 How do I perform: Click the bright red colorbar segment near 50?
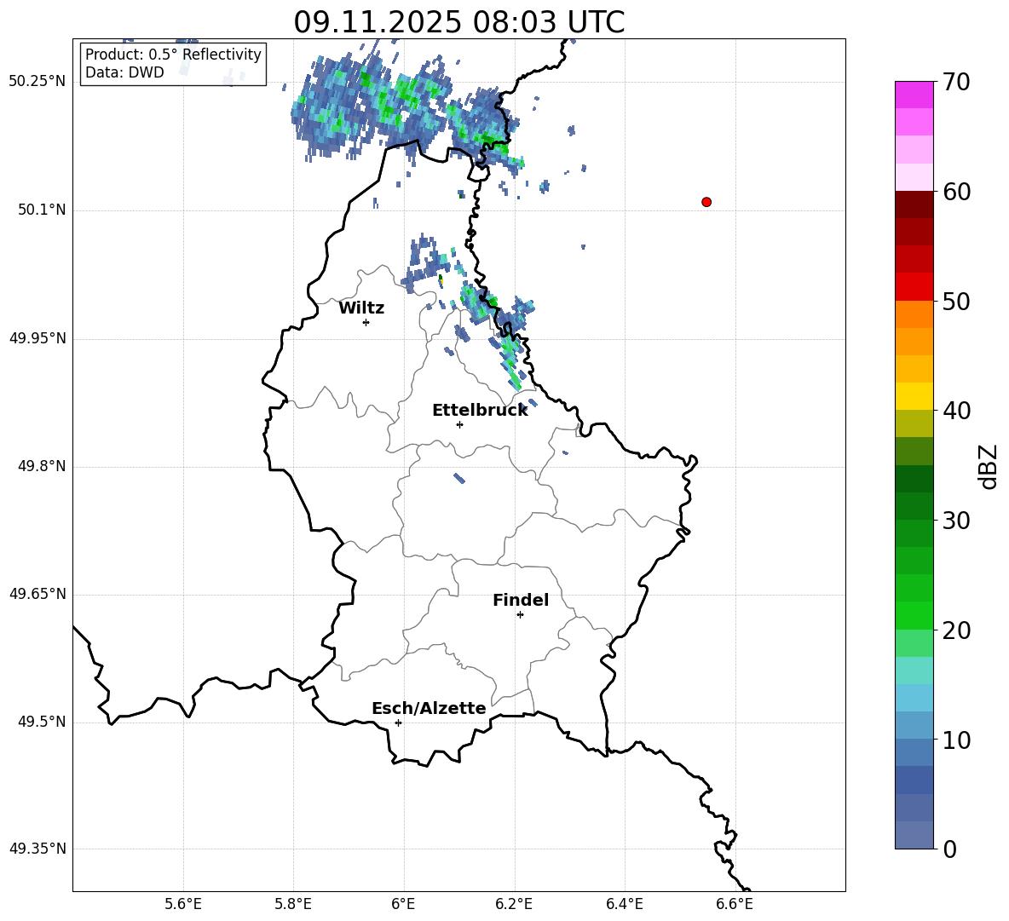point(914,287)
